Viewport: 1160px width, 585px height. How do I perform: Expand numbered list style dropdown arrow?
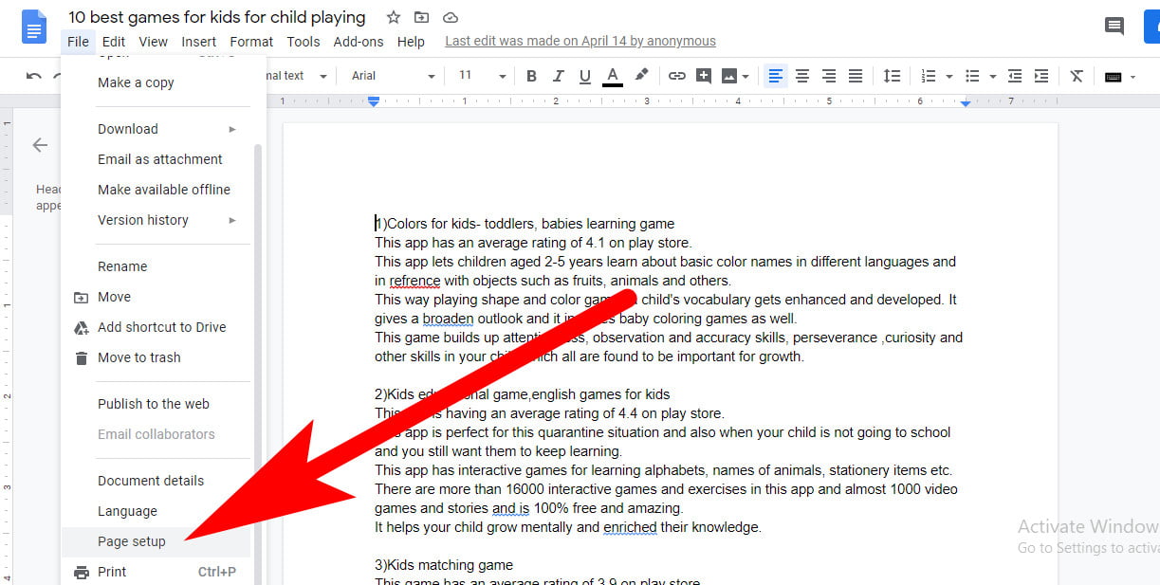point(949,77)
